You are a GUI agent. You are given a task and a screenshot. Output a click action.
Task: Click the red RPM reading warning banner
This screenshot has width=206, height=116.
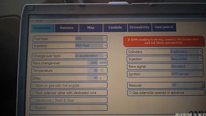pos(164,41)
